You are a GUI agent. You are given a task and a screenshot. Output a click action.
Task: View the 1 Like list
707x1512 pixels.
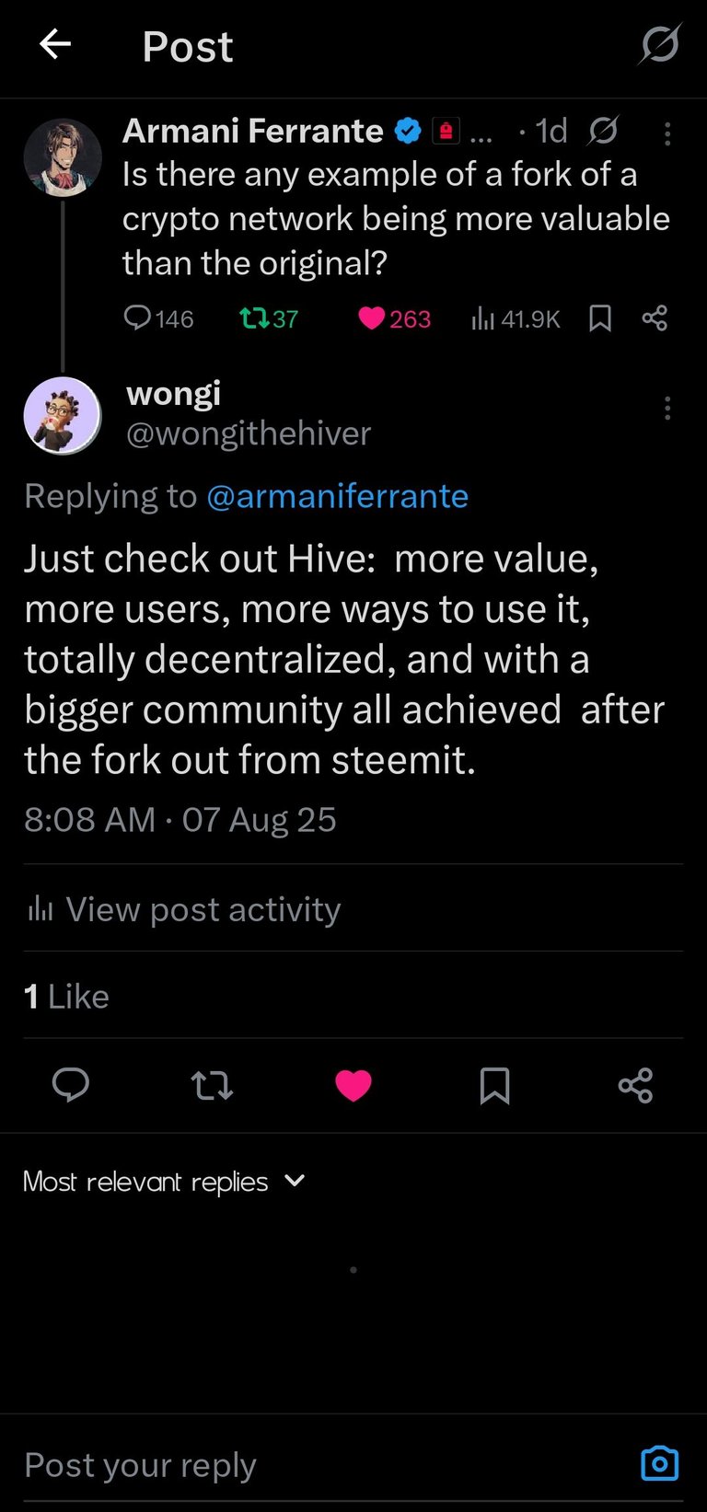[66, 997]
